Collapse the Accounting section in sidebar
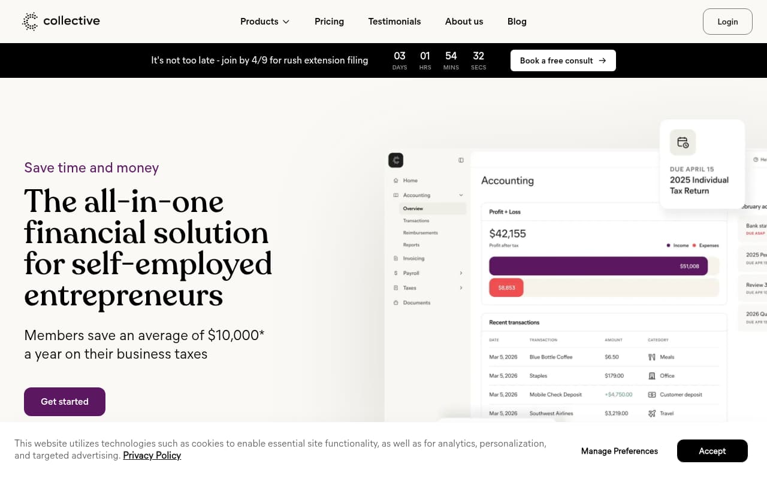The width and height of the screenshot is (767, 479). tap(460, 195)
